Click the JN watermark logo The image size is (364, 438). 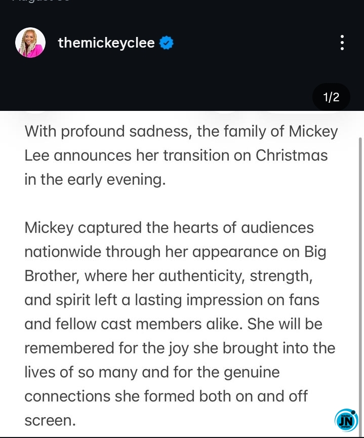pos(346,420)
